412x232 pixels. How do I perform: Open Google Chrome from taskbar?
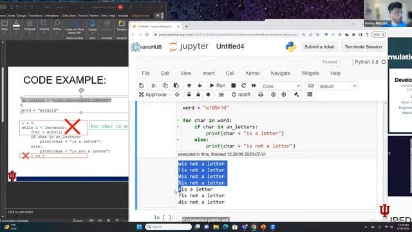coord(254,227)
